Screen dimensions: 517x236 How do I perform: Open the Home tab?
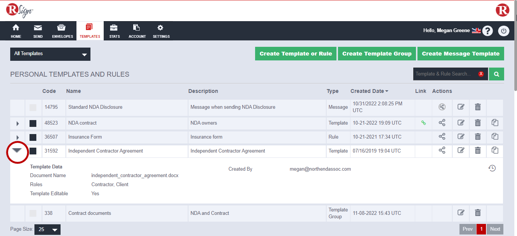click(16, 31)
